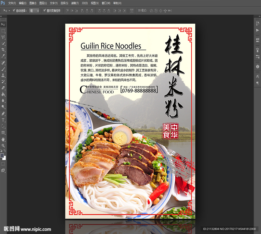The width and height of the screenshot is (261, 234).
Task: Open the 编辑(E) menu
Action: (22, 3)
